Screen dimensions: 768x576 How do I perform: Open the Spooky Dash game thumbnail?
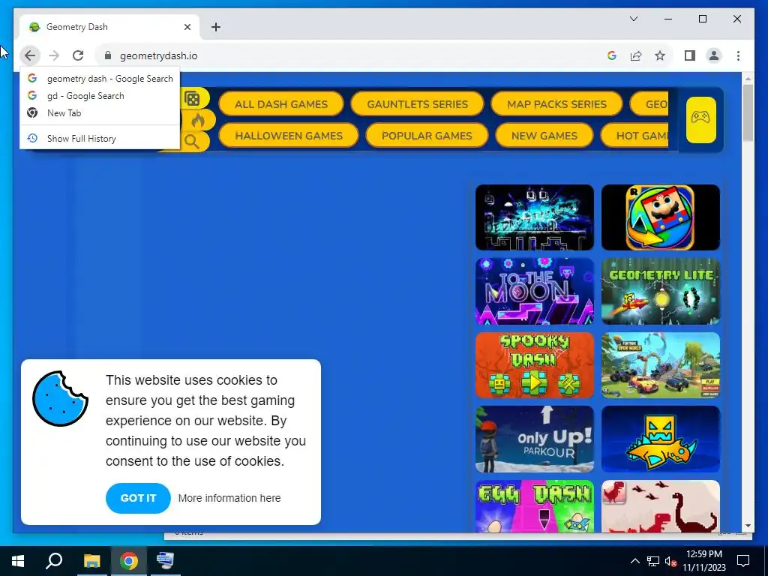pos(534,365)
